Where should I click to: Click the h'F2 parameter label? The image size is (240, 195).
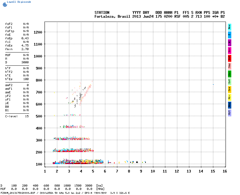9,72
